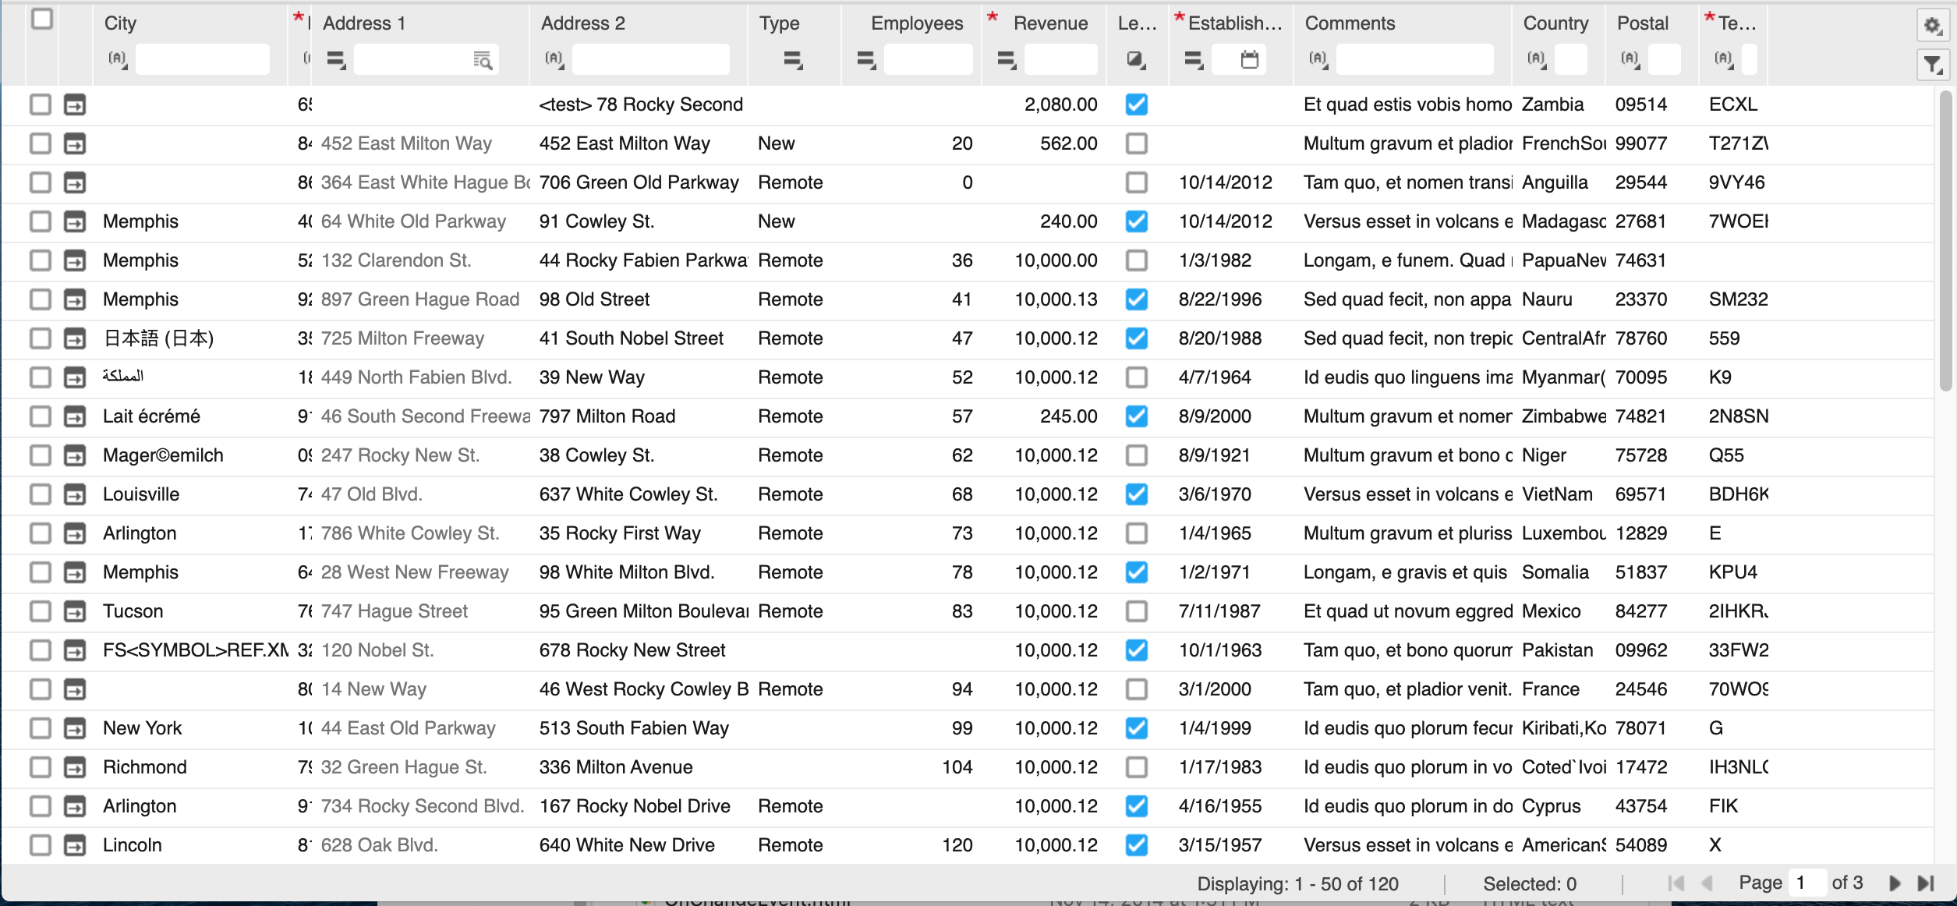Click the vertical scrollbar thumb

point(1945,242)
